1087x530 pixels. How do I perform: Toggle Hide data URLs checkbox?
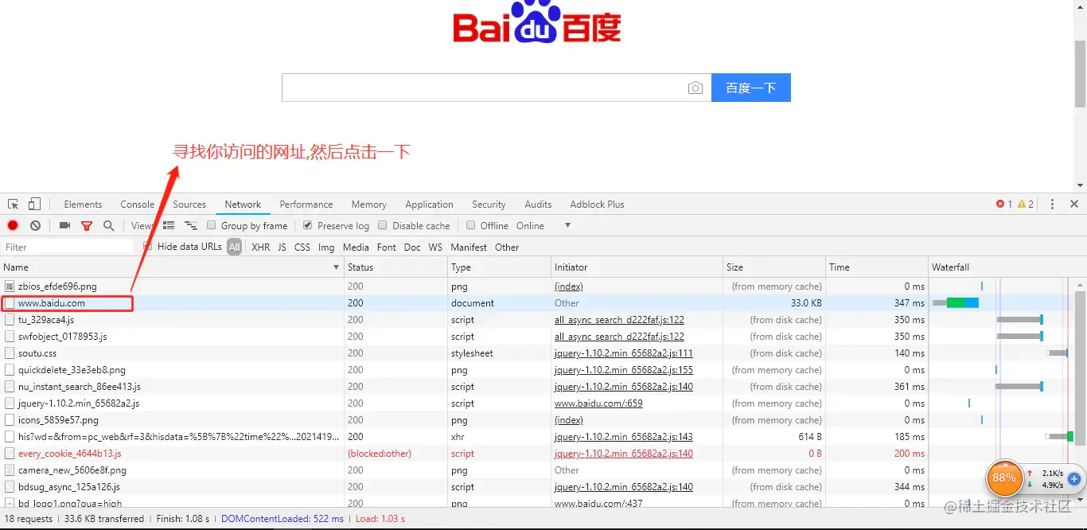147,247
